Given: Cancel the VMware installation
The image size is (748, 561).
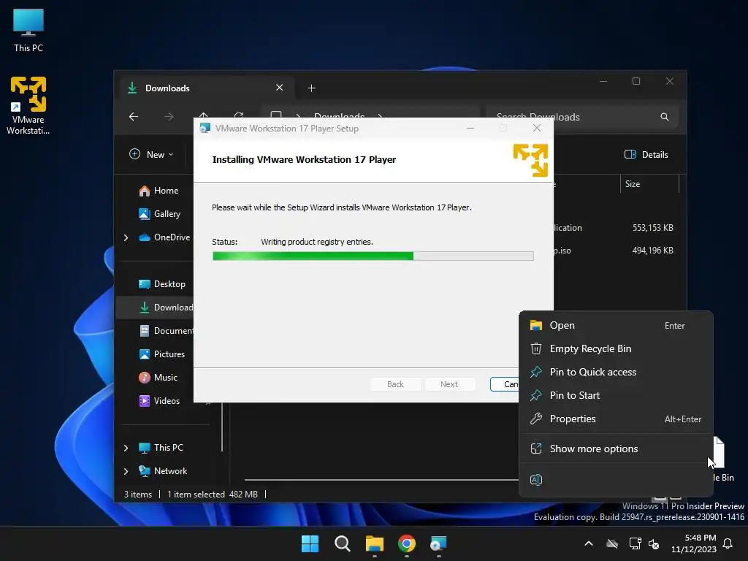Looking at the screenshot, I should [505, 384].
